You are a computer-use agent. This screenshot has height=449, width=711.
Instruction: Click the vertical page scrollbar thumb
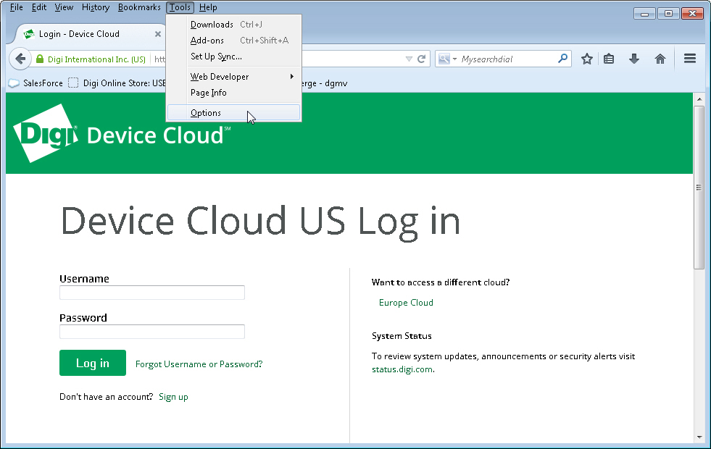click(x=699, y=187)
